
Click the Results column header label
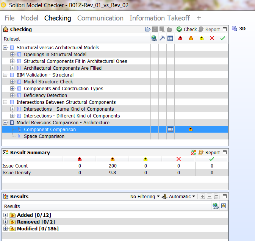[x=12, y=207]
